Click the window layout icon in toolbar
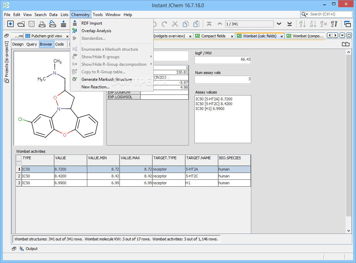The image size is (356, 263). [347, 24]
